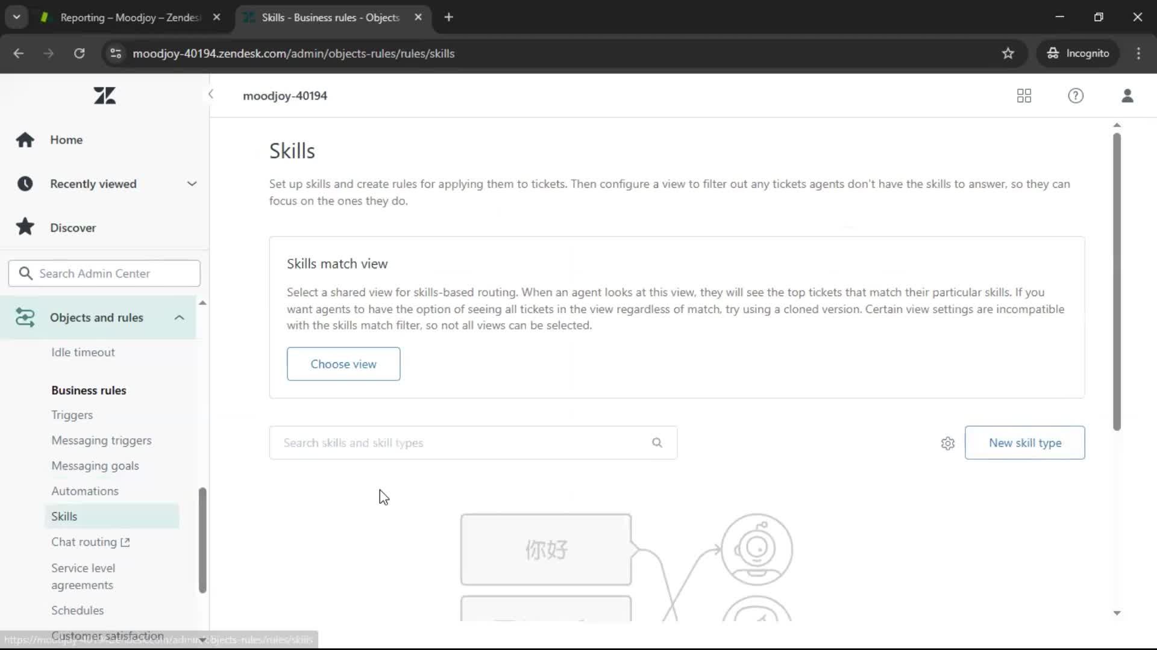Click the browser forward arrow
Viewport: 1157px width, 650px height.
click(x=49, y=54)
